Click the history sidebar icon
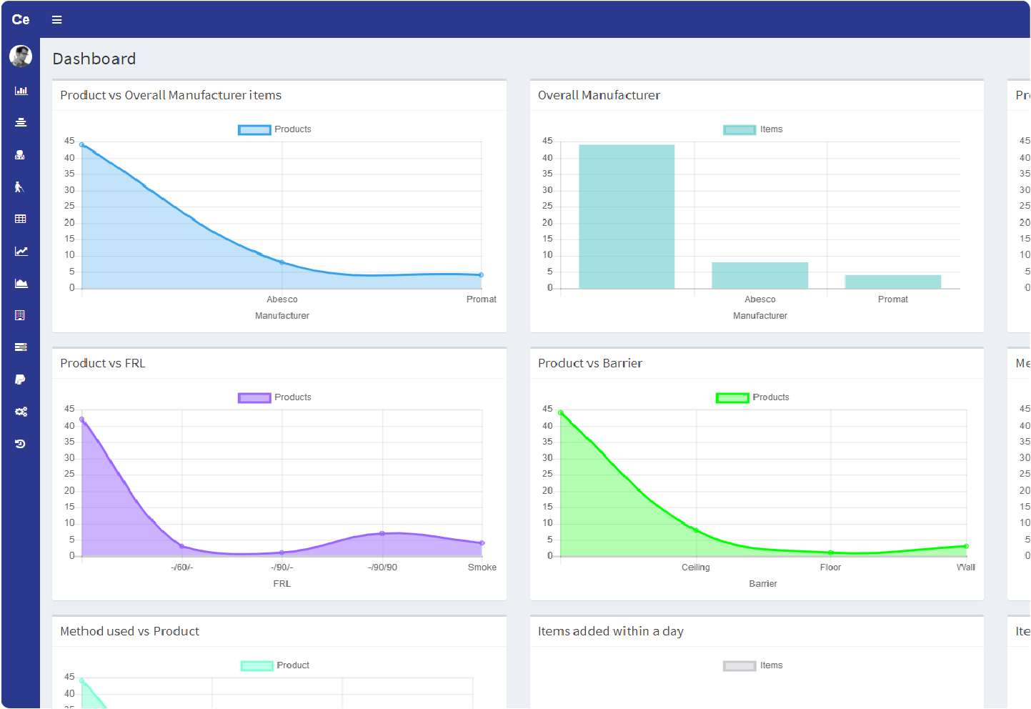1031x709 pixels. point(21,444)
